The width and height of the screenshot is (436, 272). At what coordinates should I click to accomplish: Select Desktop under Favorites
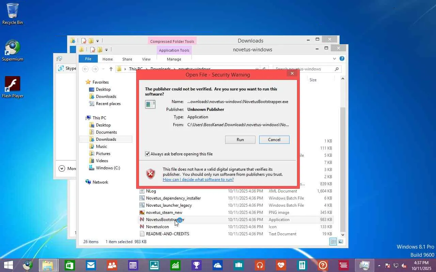[103, 89]
